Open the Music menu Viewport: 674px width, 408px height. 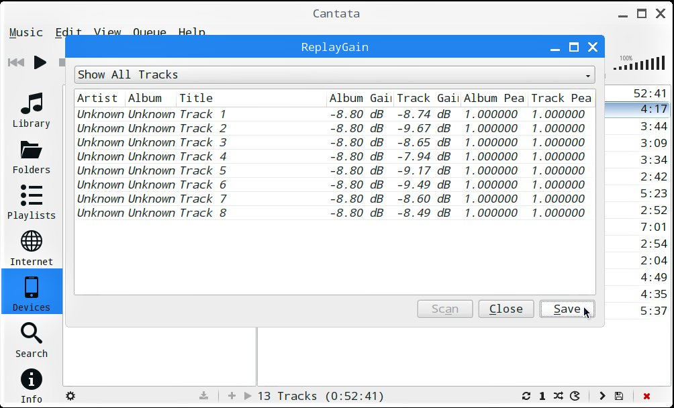[x=26, y=32]
